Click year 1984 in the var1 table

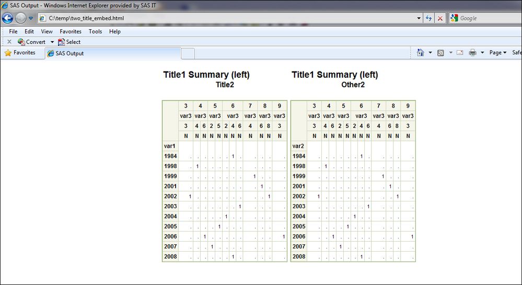(170, 156)
